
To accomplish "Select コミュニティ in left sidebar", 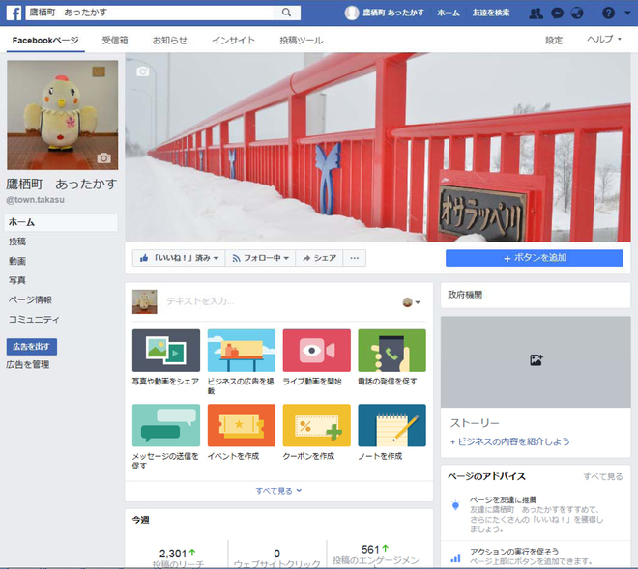I will (x=34, y=319).
